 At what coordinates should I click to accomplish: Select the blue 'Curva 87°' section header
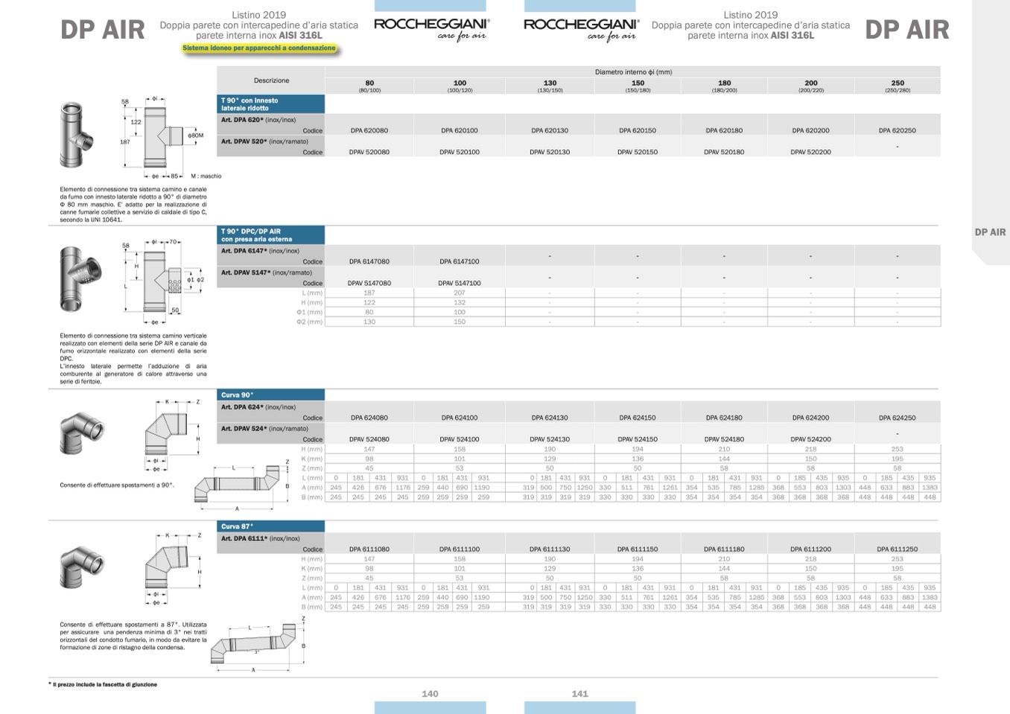[271, 526]
